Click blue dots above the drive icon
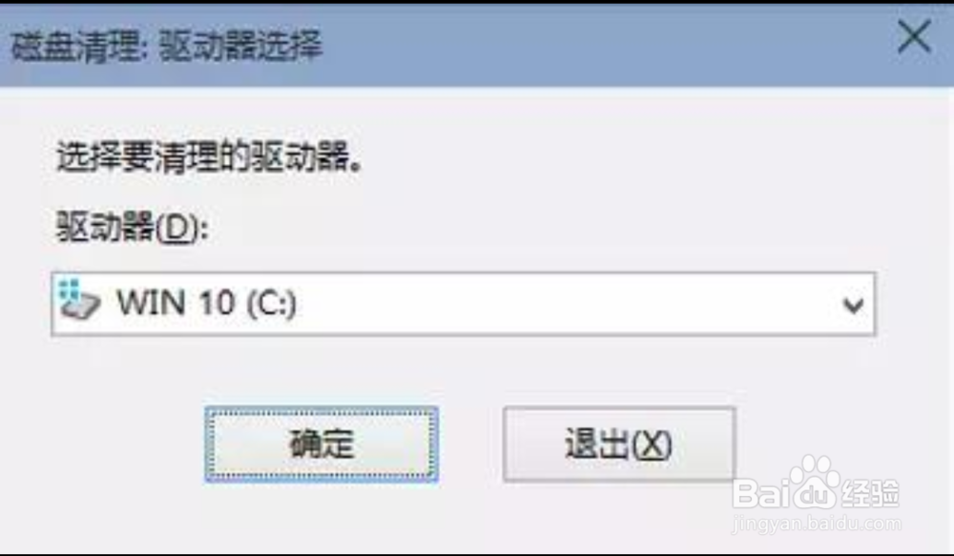Image resolution: width=954 pixels, height=556 pixels. point(72,288)
